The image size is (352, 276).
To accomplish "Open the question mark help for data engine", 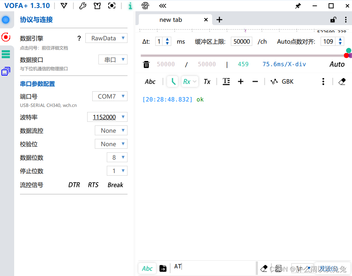I will coord(79,38).
